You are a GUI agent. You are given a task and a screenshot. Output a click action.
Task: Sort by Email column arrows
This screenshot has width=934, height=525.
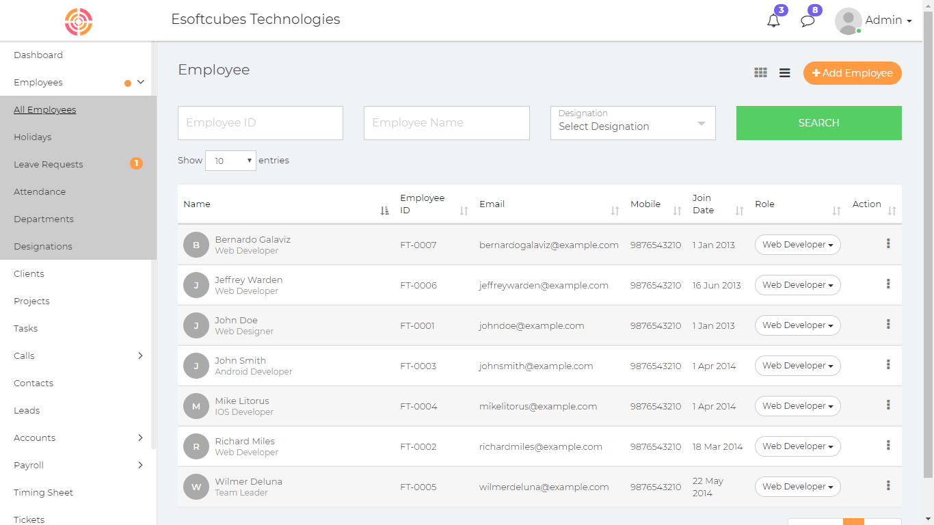[615, 211]
